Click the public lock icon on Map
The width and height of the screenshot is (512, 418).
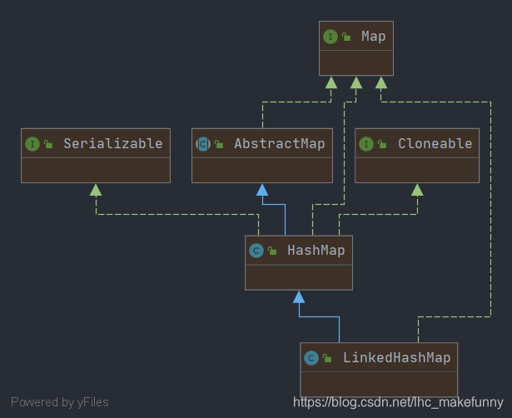click(x=346, y=37)
